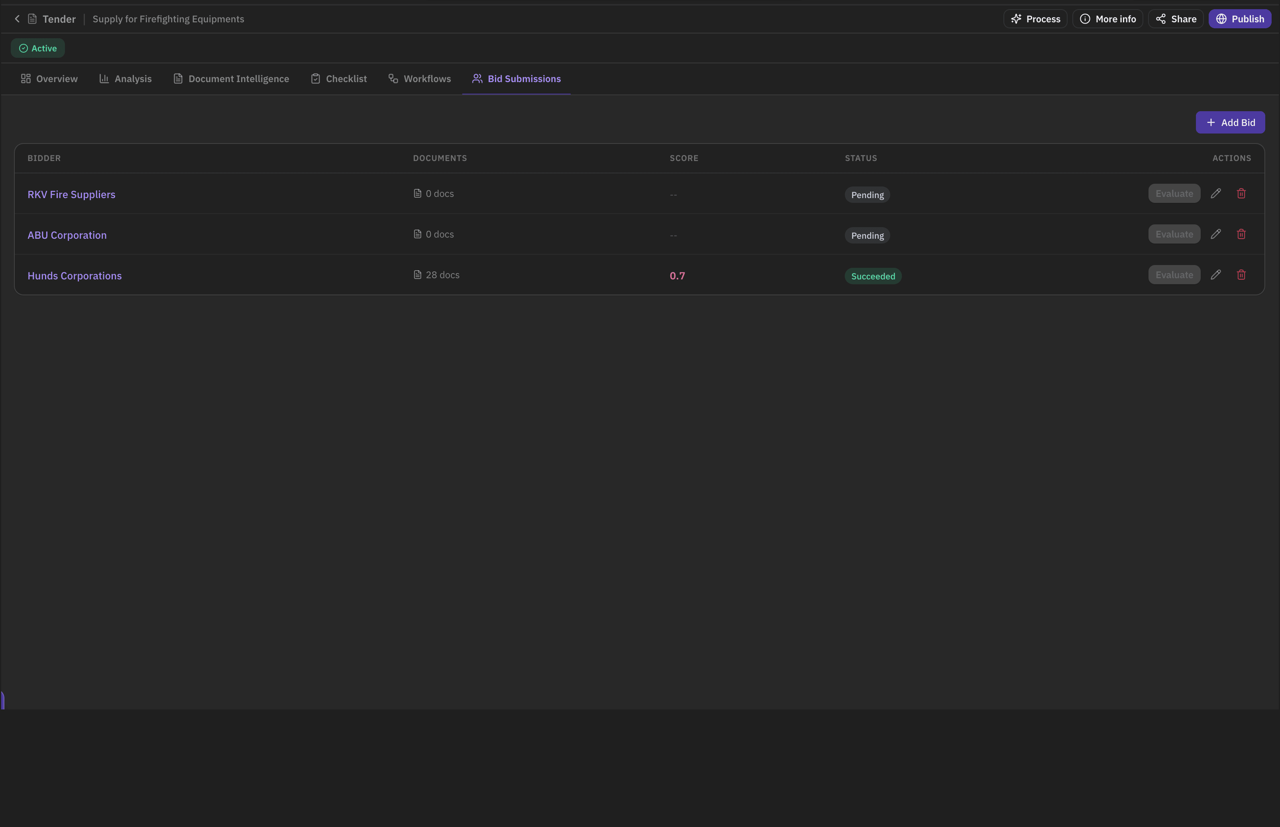Delete RKV Fire Suppliers bid

pyautogui.click(x=1241, y=193)
